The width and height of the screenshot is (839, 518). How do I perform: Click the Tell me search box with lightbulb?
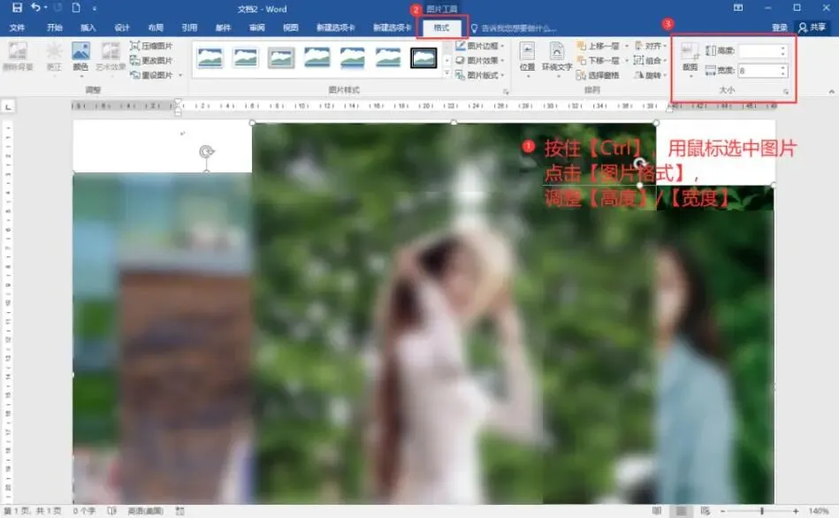tap(514, 27)
